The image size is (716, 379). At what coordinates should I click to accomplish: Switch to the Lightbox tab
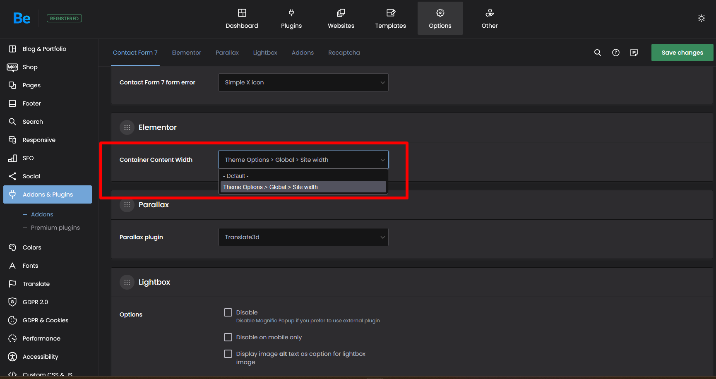[x=265, y=53]
